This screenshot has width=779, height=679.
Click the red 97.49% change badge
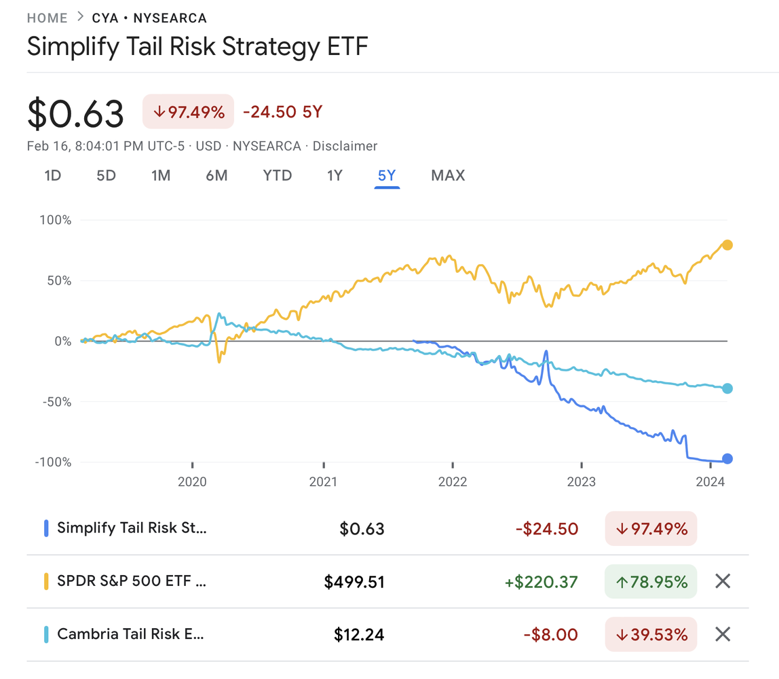click(188, 112)
